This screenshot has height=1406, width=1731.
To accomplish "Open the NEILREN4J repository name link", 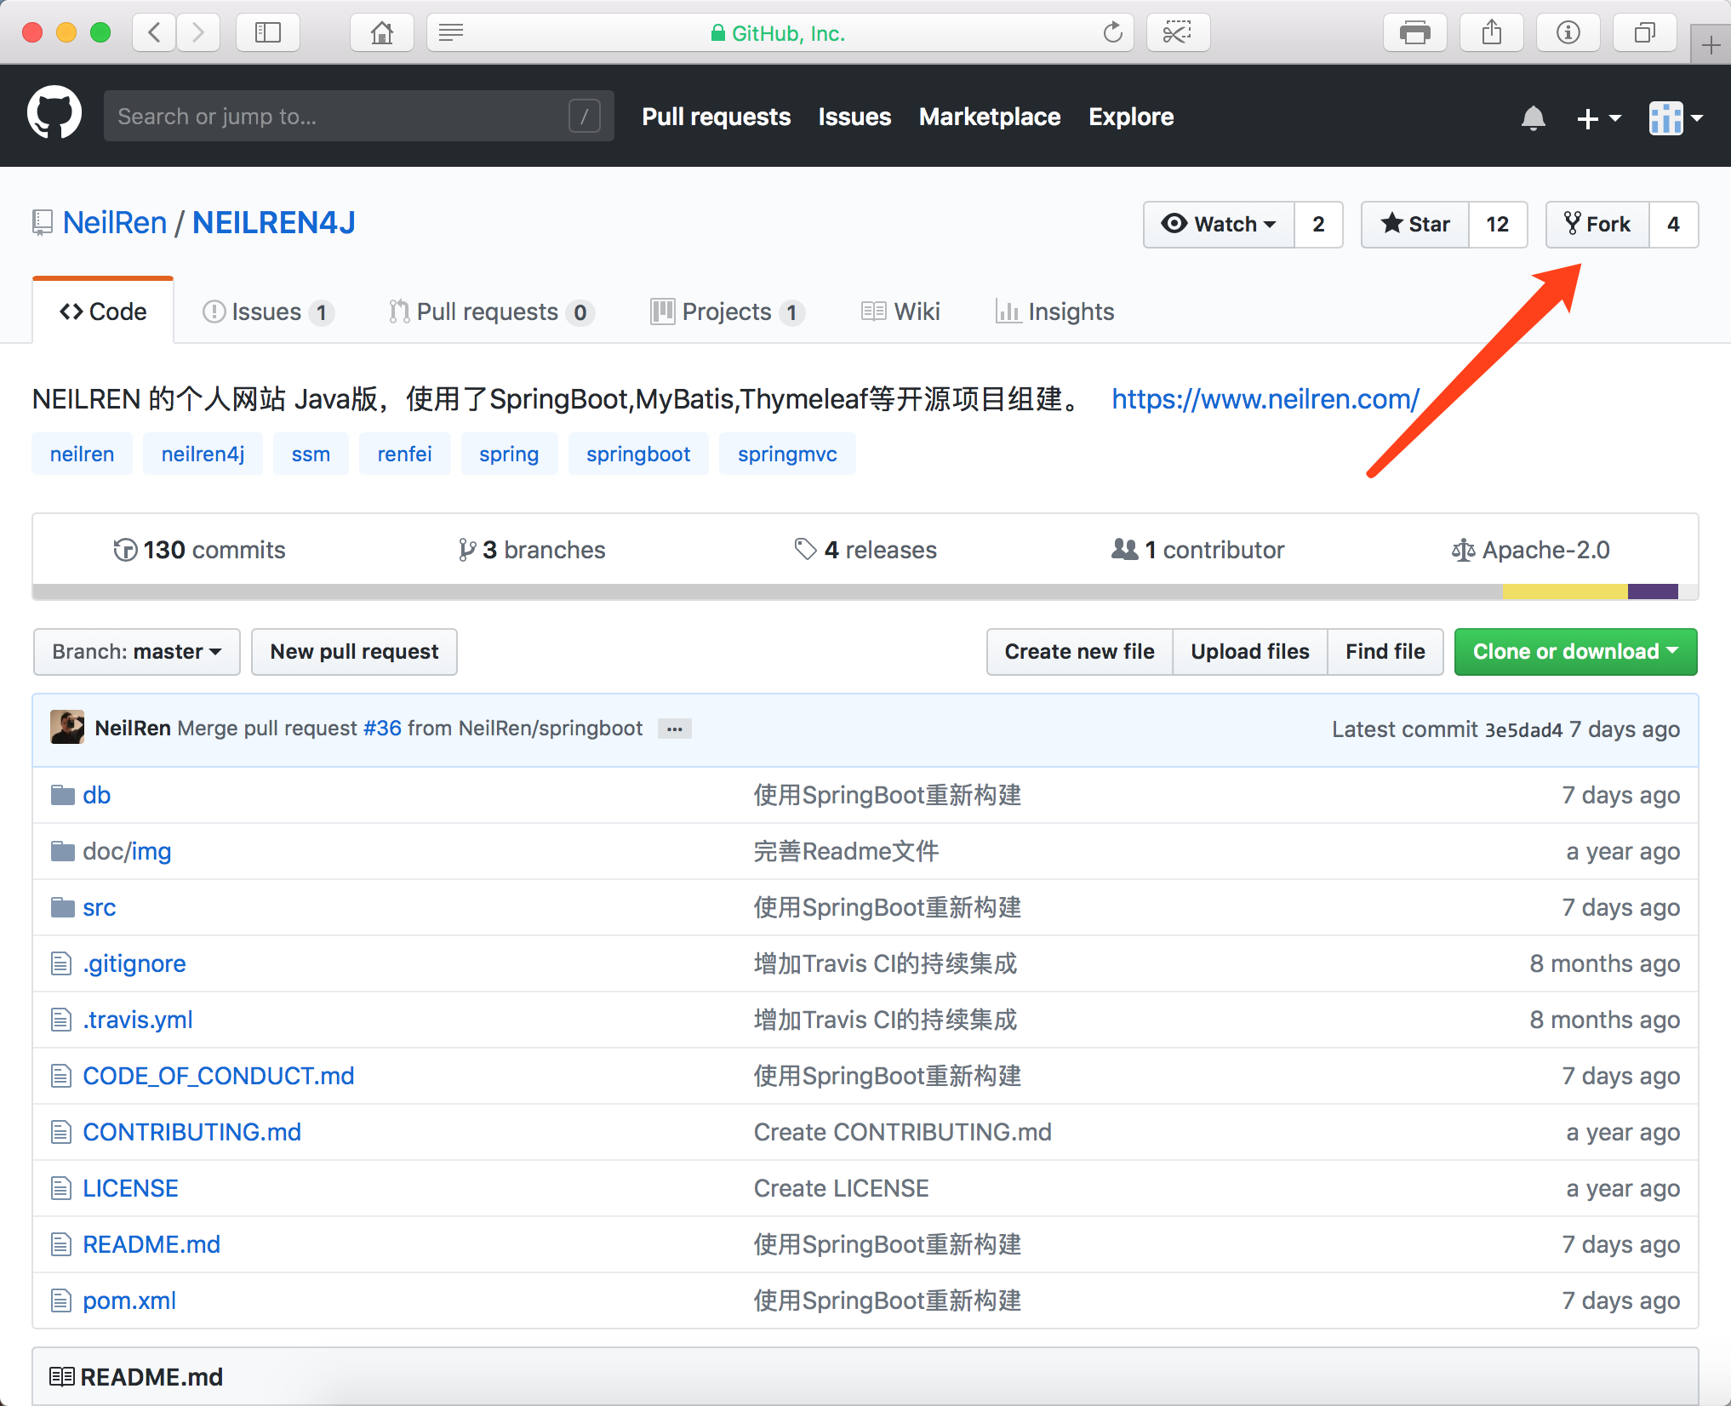I will [274, 223].
